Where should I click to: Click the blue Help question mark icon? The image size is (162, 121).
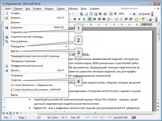(134, 14)
